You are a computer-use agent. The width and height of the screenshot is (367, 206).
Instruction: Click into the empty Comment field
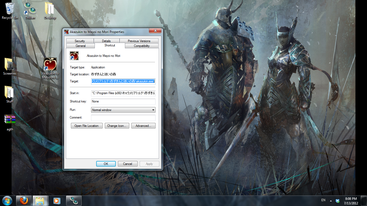tap(123, 118)
